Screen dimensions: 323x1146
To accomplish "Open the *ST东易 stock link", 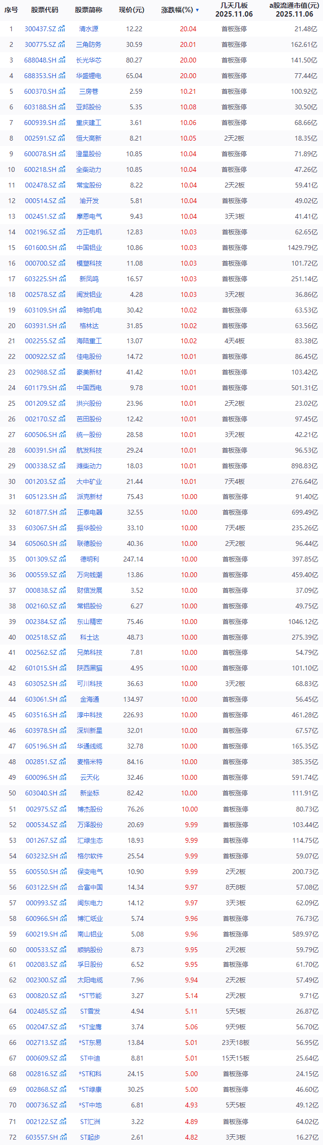I will (x=90, y=1042).
